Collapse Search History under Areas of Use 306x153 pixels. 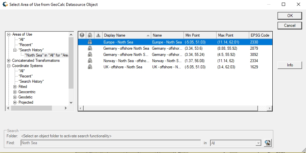coord(15,50)
